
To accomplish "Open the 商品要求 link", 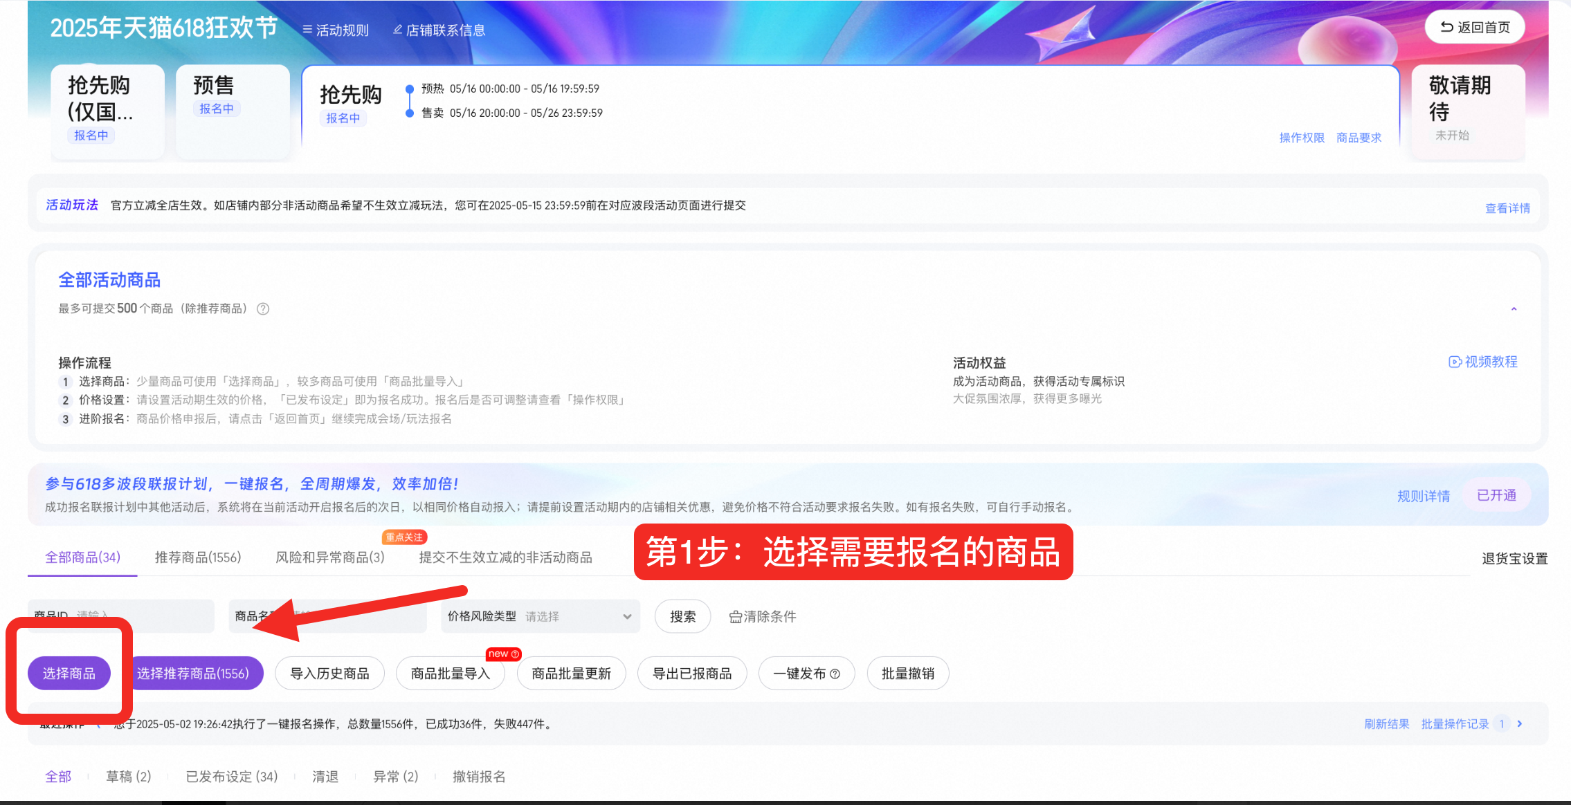I will [x=1359, y=138].
